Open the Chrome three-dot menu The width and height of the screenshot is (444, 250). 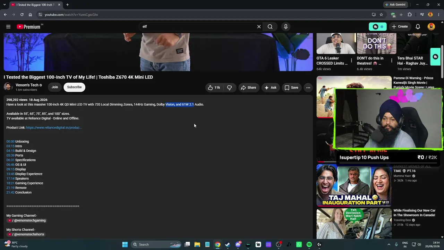pyautogui.click(x=439, y=15)
